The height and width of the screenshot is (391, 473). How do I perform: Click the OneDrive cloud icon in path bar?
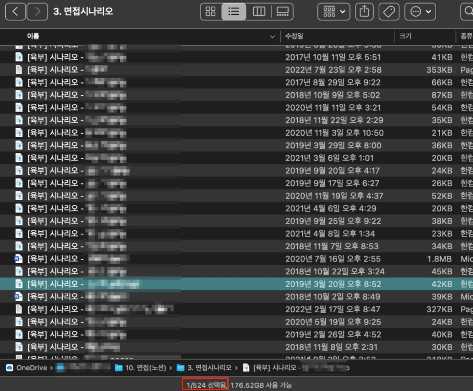pyautogui.click(x=10, y=368)
